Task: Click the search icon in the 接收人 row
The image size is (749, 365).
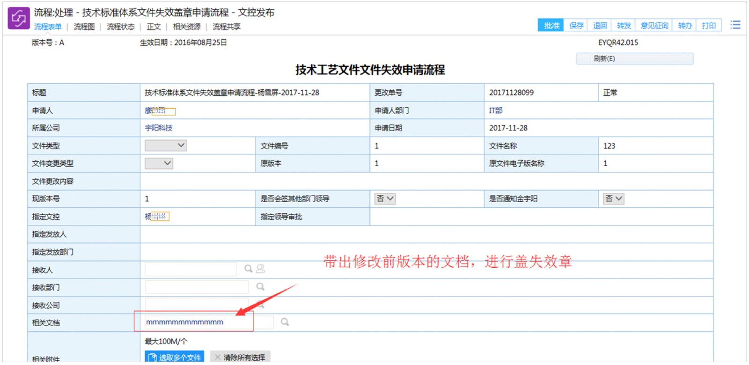Action: 248,269
